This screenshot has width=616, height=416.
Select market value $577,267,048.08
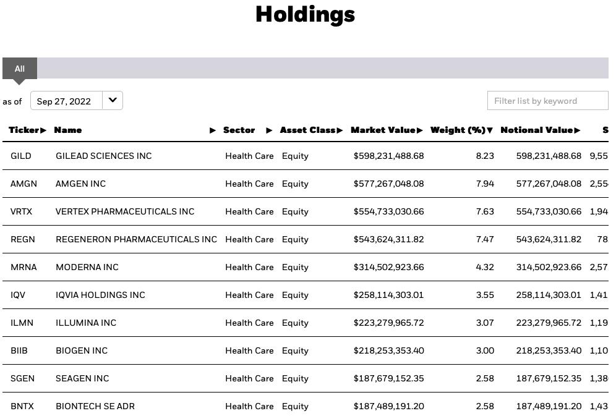(388, 184)
